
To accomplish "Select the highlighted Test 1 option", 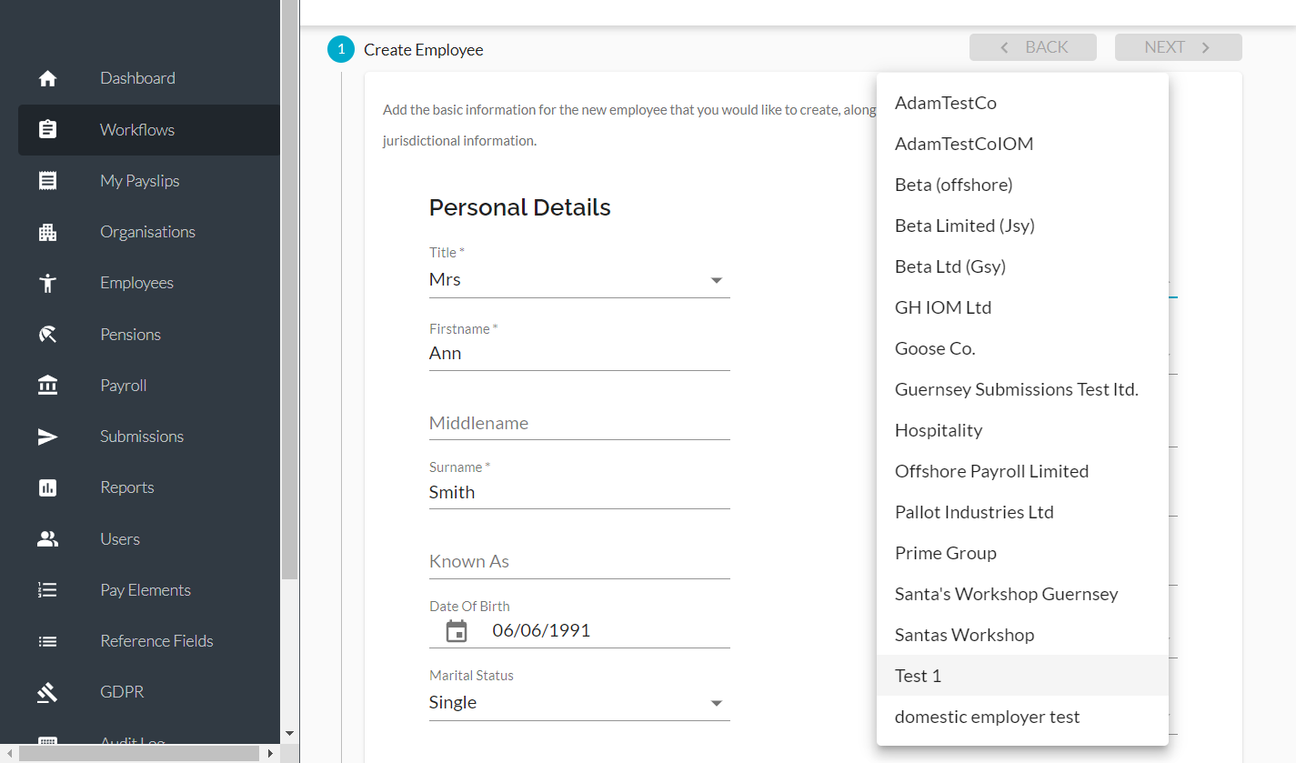I will click(1022, 676).
